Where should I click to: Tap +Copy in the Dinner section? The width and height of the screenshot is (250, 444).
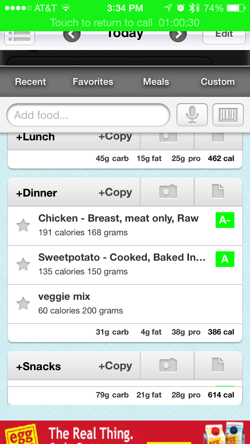pos(115,192)
